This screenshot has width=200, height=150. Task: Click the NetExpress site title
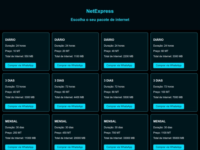pos(100,11)
